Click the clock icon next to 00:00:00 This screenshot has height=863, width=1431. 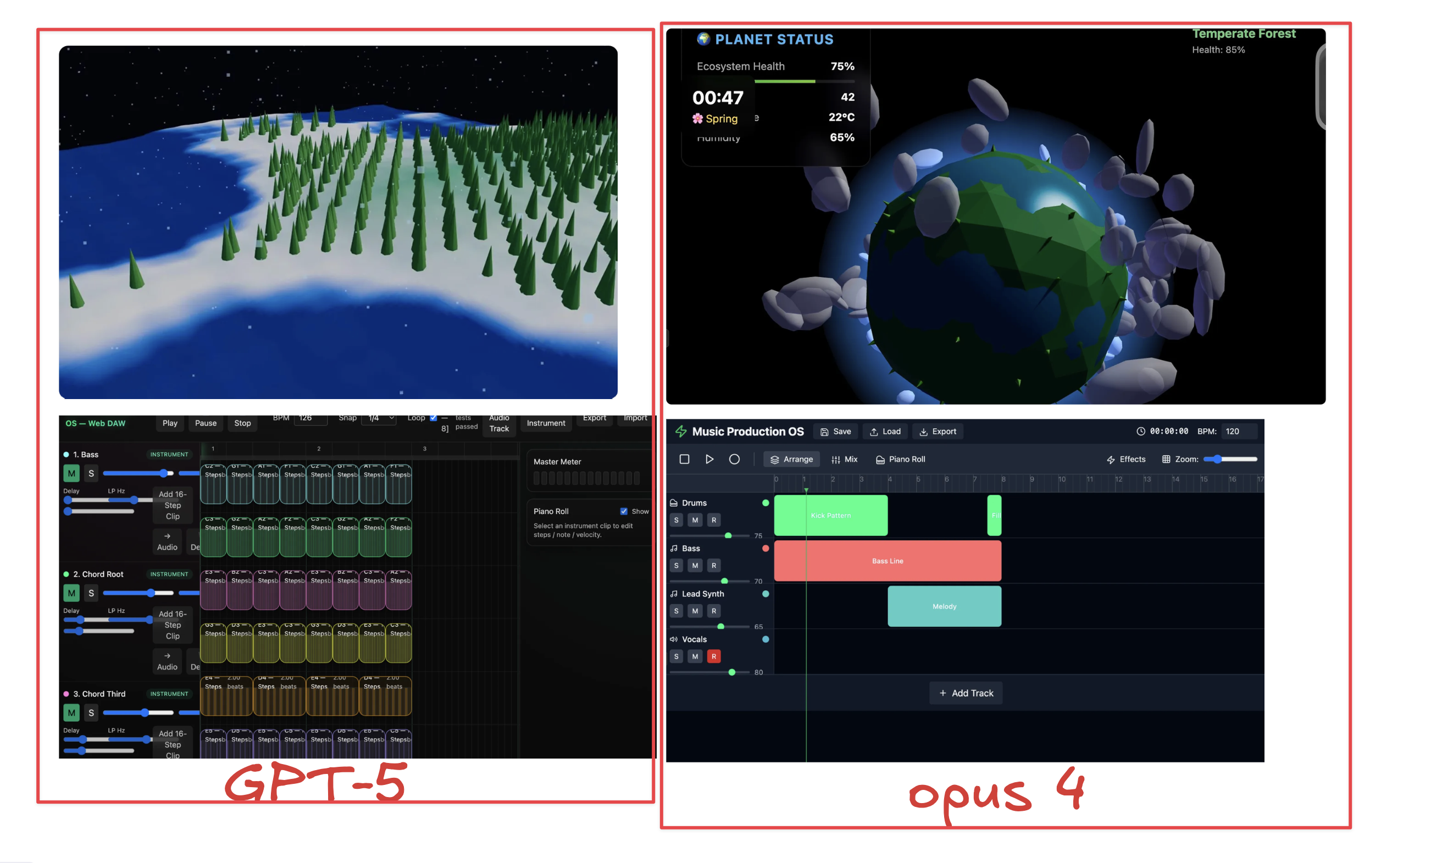1141,431
